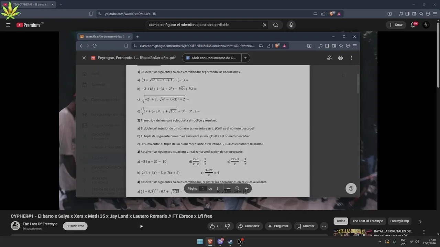Open more actions ellipsis beside Guardar
440x247 pixels.
click(324, 226)
